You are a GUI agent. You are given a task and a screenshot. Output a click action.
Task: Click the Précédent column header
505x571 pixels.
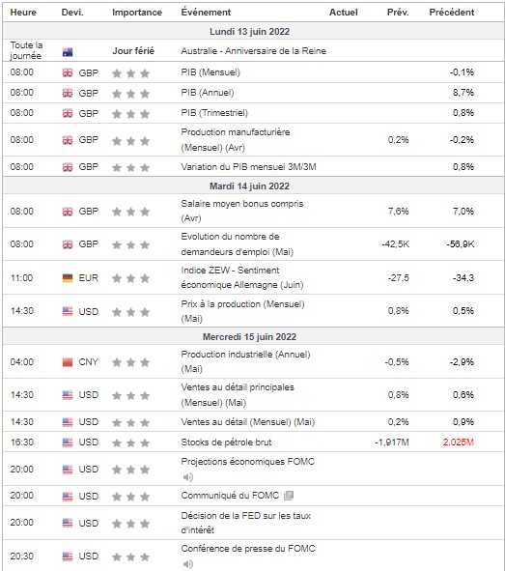[x=452, y=13]
